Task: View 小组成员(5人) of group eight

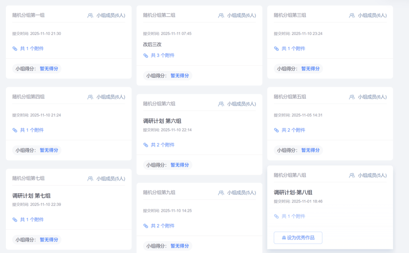Action: pyautogui.click(x=372, y=175)
